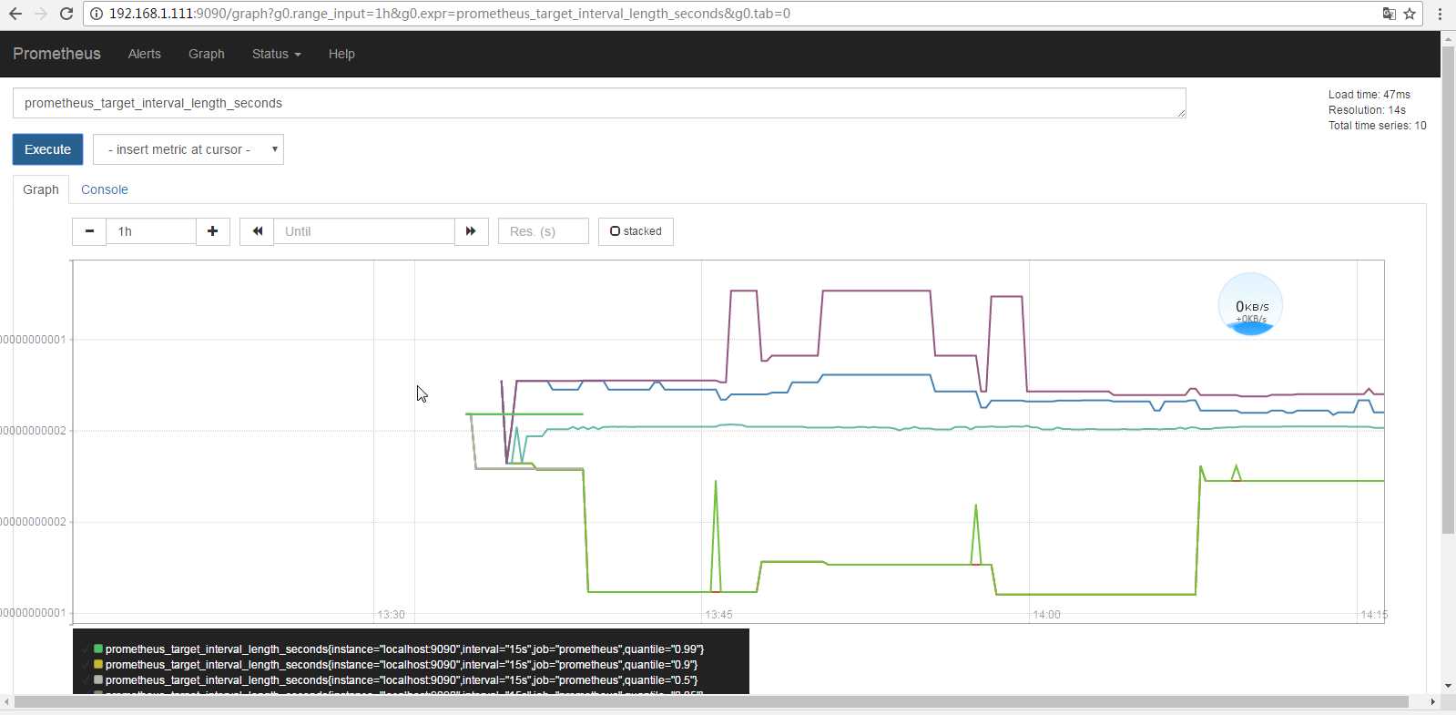Click the scroll-down arrow of the vertical scrollbar

pyautogui.click(x=1448, y=686)
